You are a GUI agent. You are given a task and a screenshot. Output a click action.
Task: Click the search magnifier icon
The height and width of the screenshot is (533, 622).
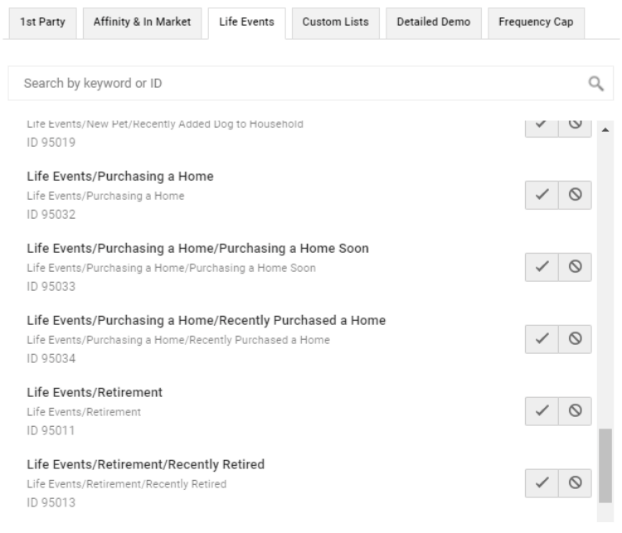[594, 83]
